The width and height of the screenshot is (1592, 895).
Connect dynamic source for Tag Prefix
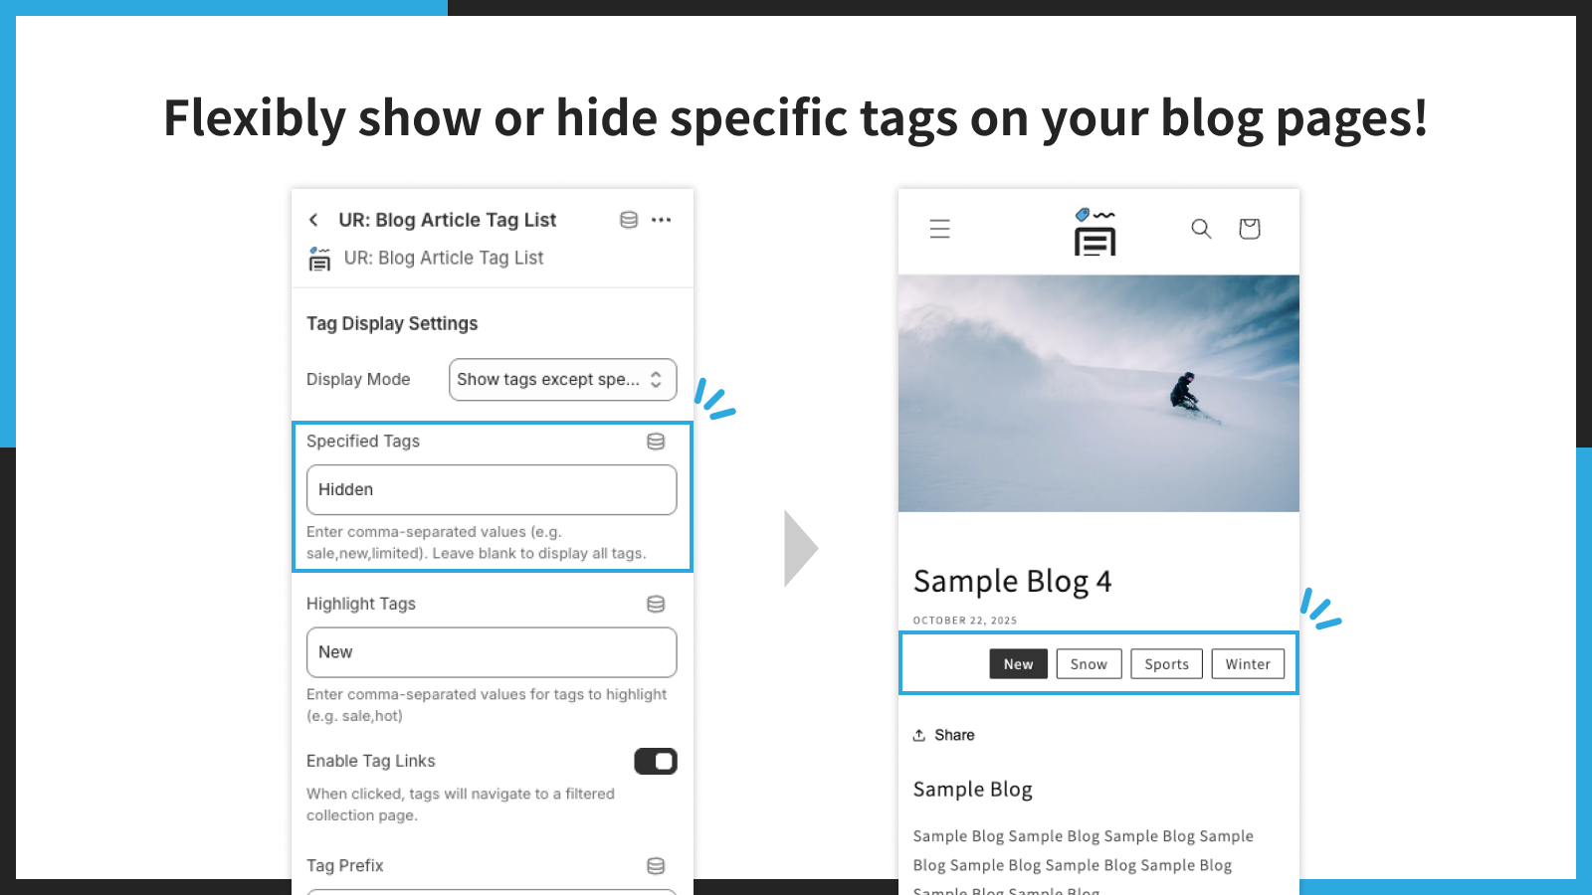[656, 865]
